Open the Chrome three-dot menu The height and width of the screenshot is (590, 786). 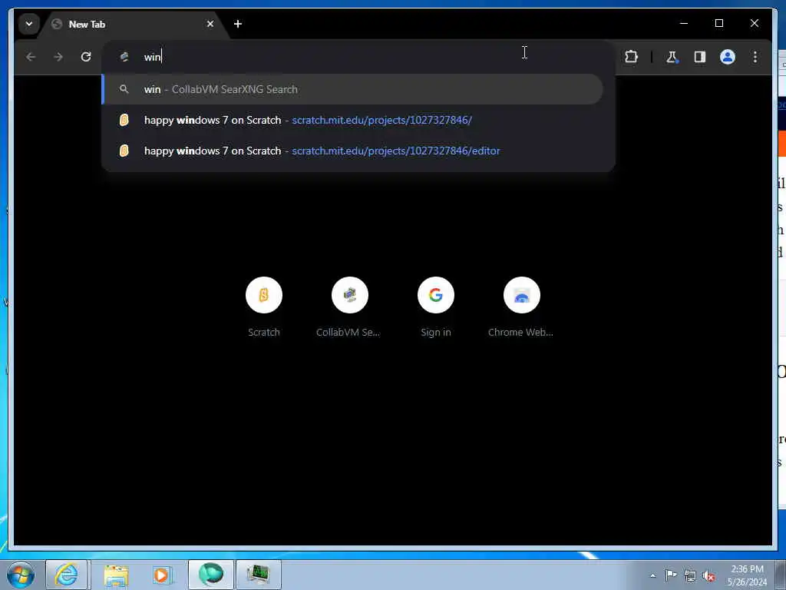pyautogui.click(x=755, y=57)
